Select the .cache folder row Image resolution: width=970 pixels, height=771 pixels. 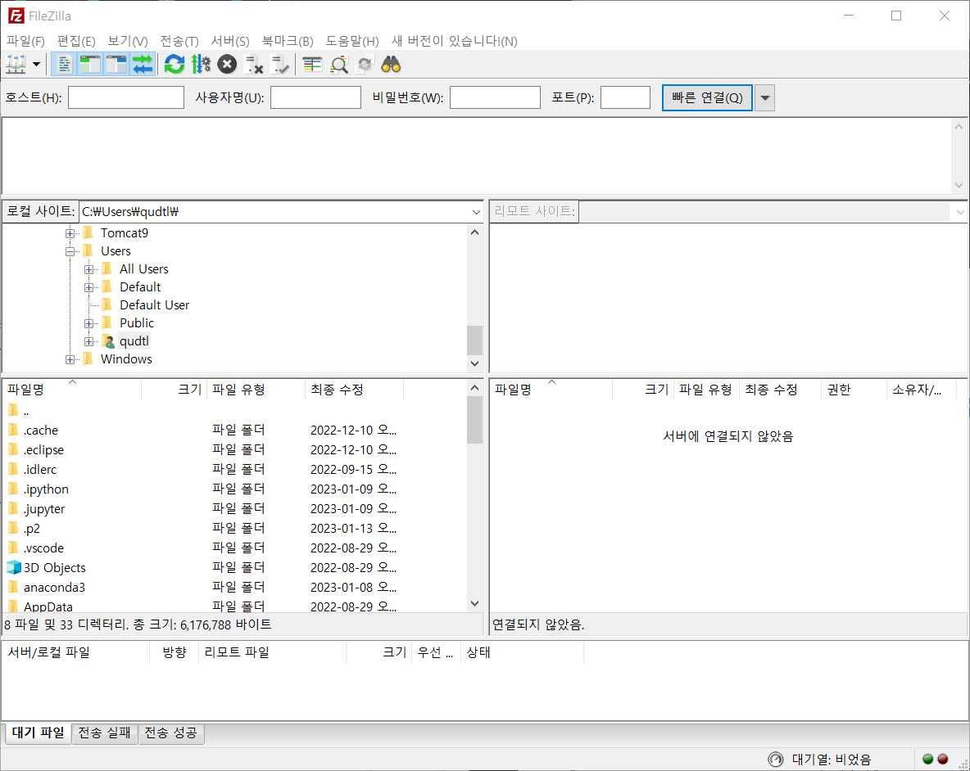pyautogui.click(x=235, y=430)
